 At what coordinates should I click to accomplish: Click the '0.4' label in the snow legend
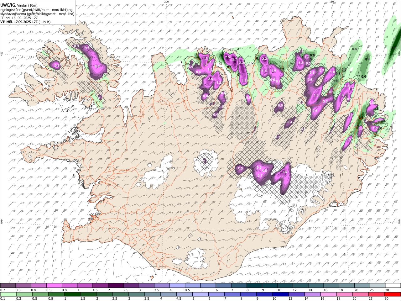click(x=34, y=290)
